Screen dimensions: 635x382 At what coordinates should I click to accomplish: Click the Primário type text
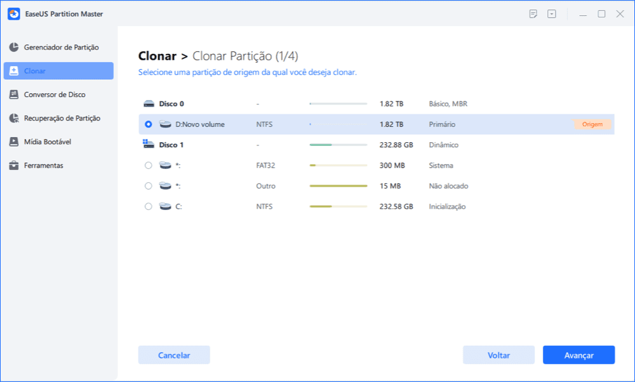coord(442,124)
